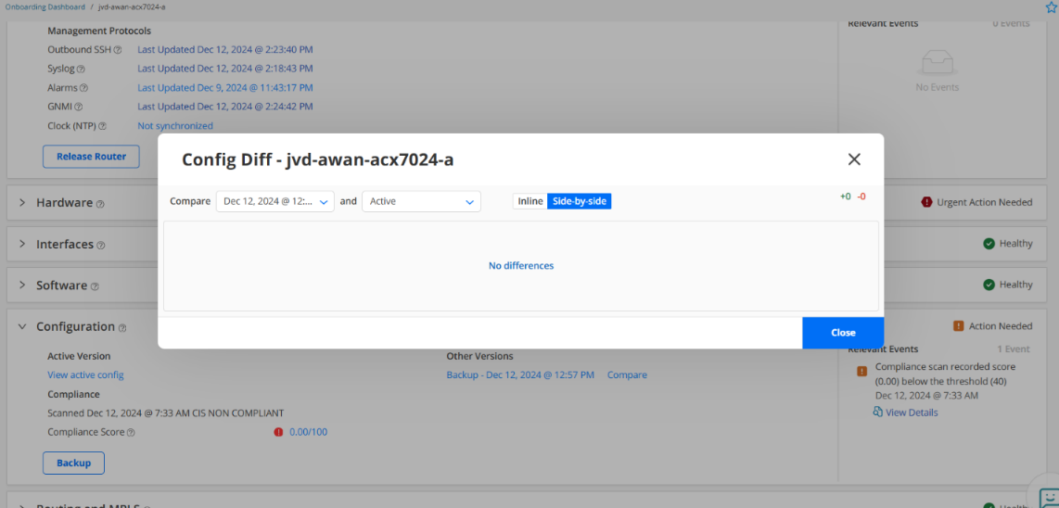This screenshot has height=508, width=1059.
Task: Open Onboarding Dashboard breadcrumb link
Action: (45, 6)
